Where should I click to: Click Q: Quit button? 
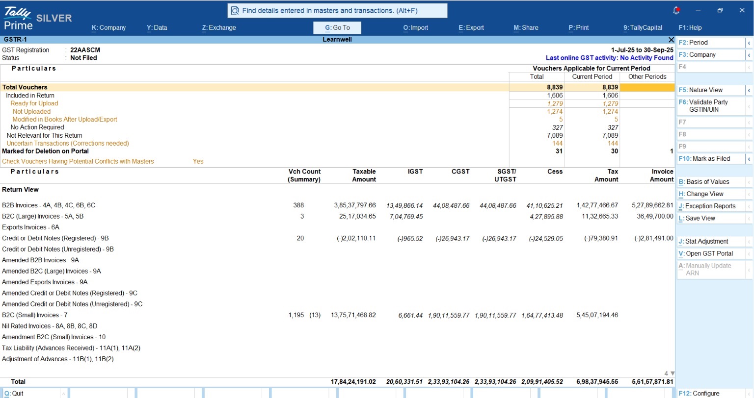pyautogui.click(x=31, y=393)
